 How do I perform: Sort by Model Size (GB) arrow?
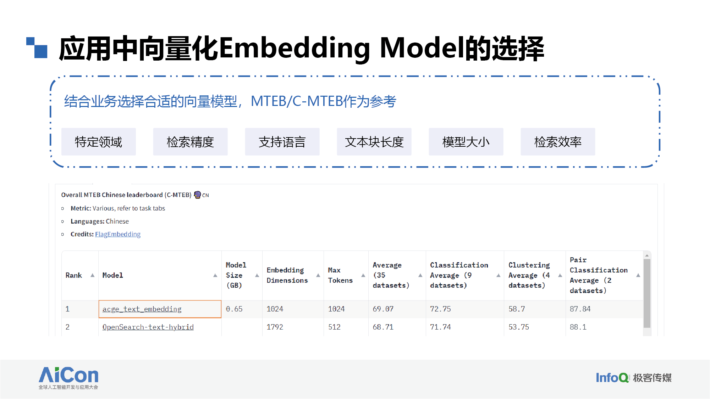click(257, 275)
